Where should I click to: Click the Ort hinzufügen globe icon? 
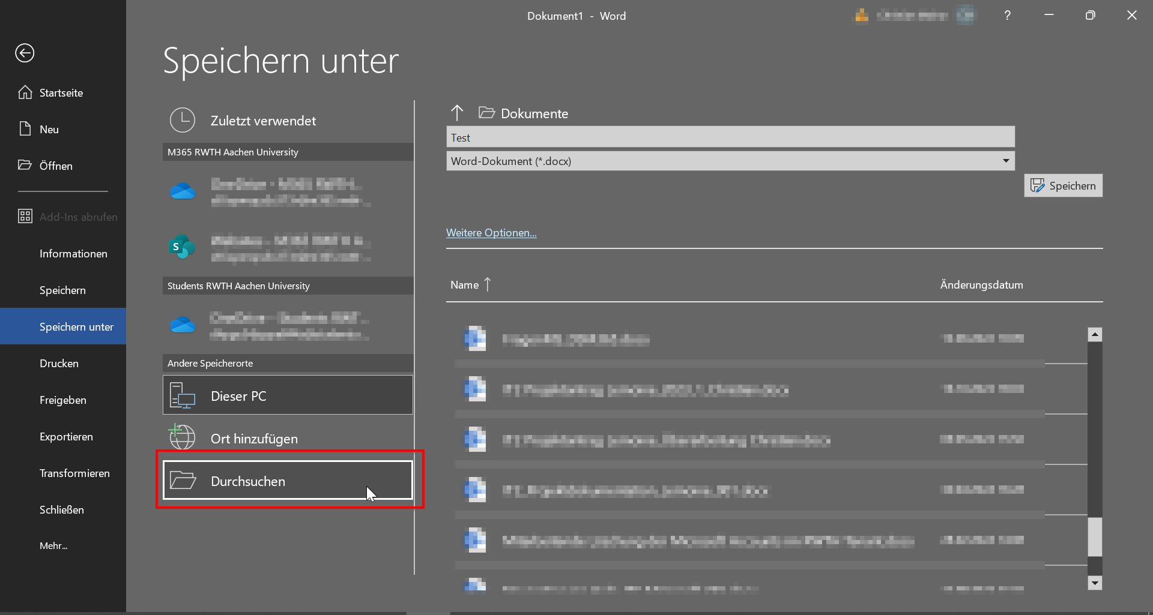click(x=182, y=438)
